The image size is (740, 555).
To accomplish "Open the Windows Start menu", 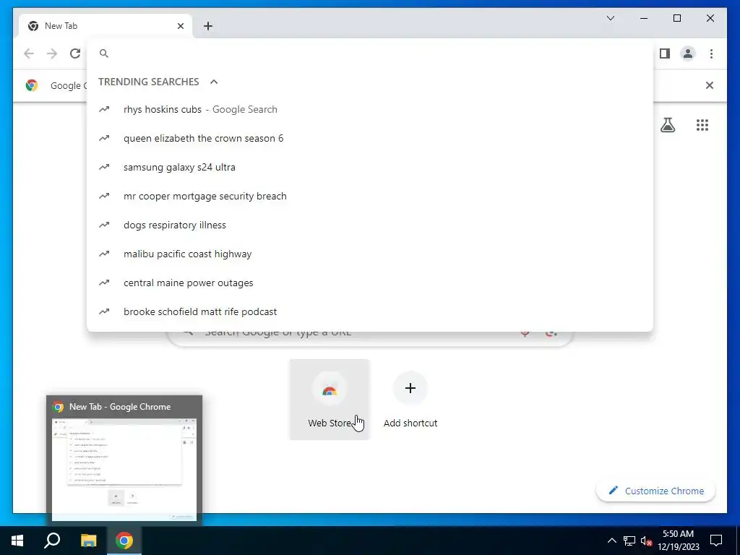I will (17, 541).
